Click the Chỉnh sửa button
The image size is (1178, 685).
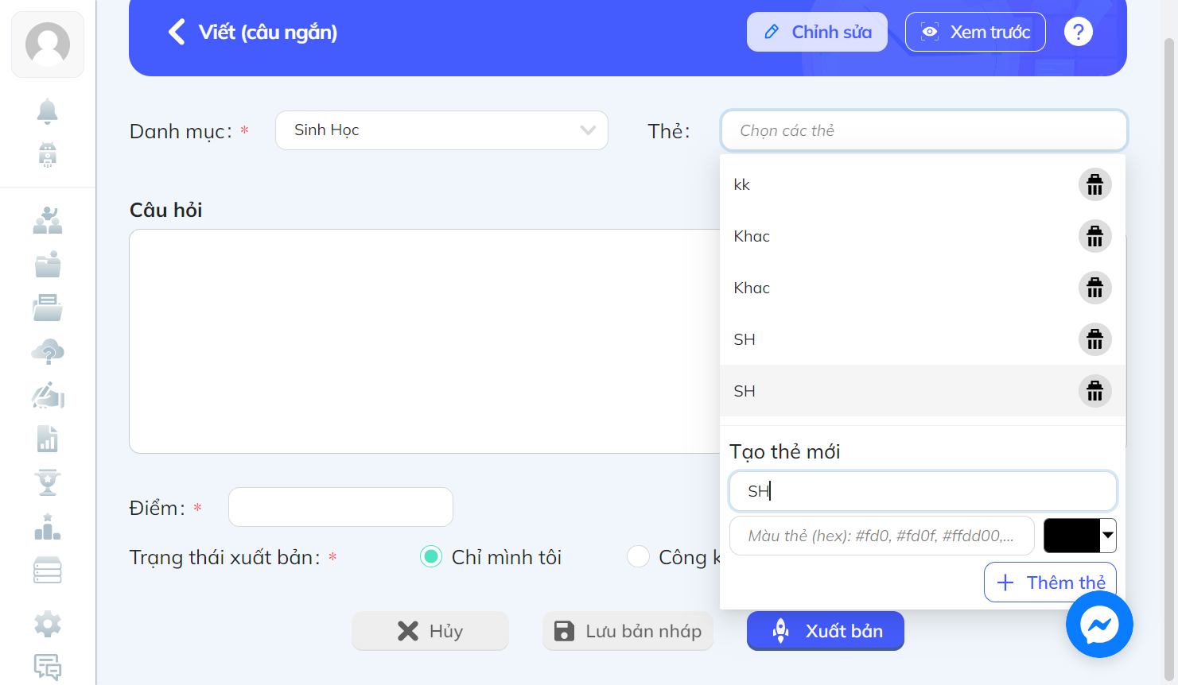(817, 32)
